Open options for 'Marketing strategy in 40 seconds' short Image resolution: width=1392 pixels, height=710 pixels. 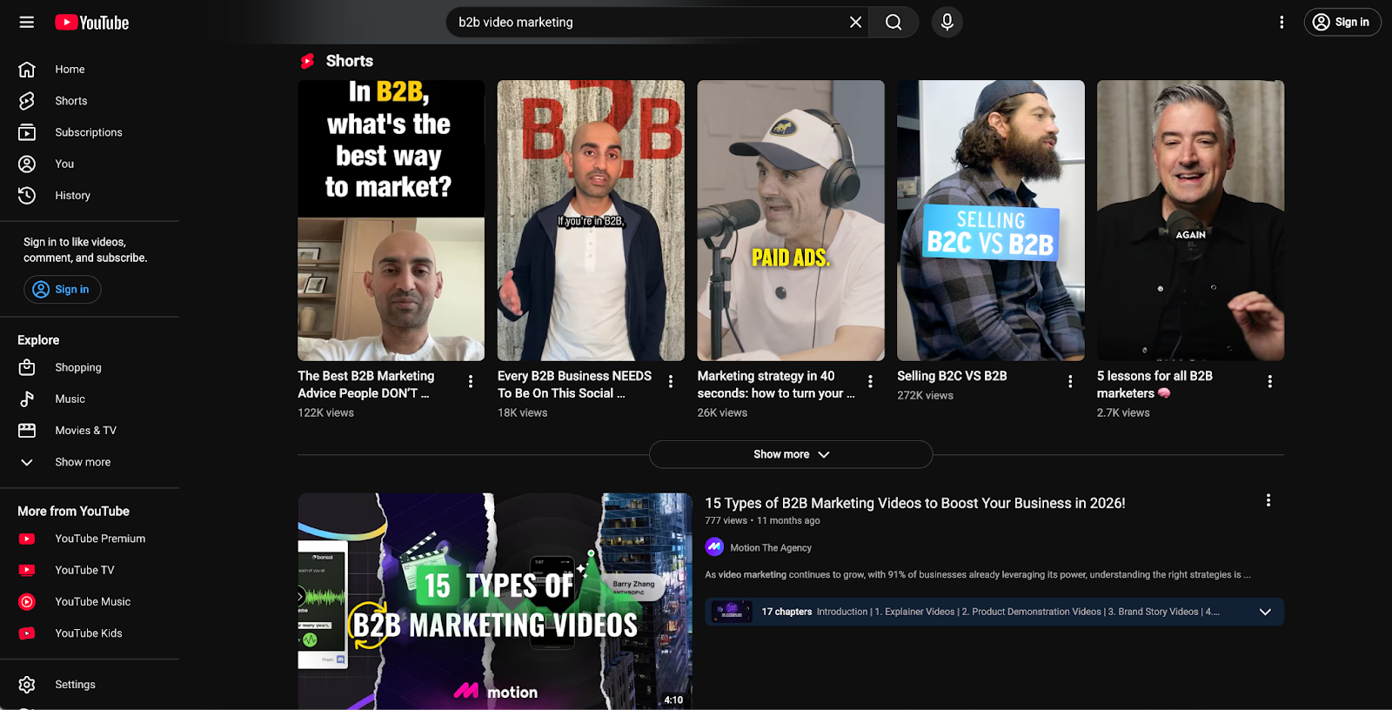(870, 381)
